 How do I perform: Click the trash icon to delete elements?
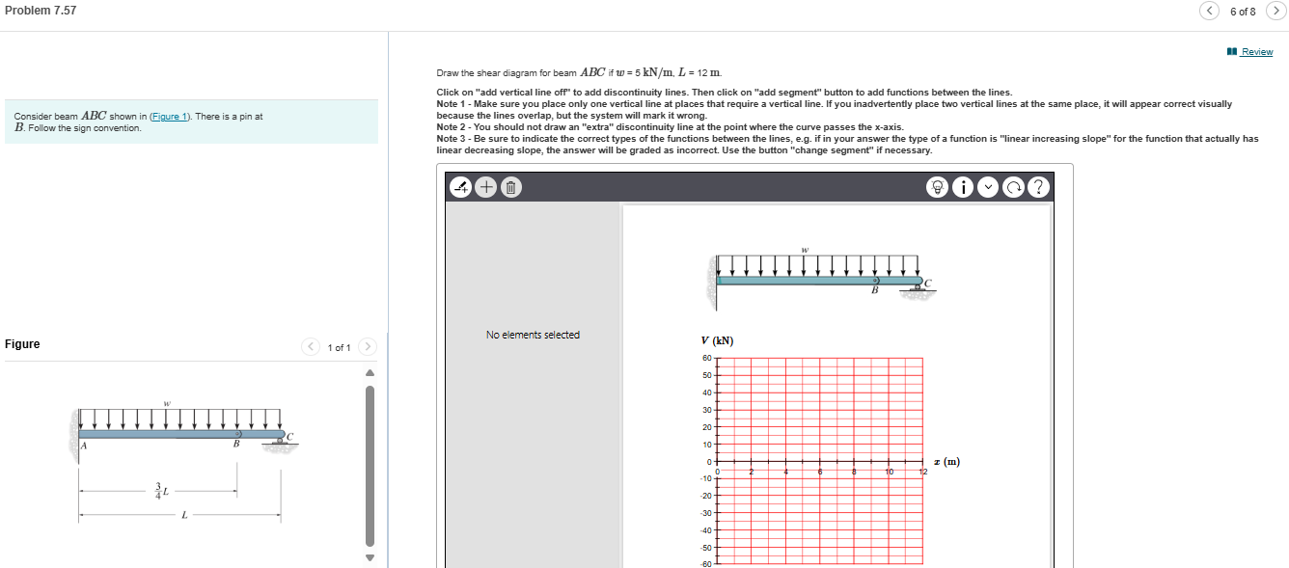[x=509, y=186]
